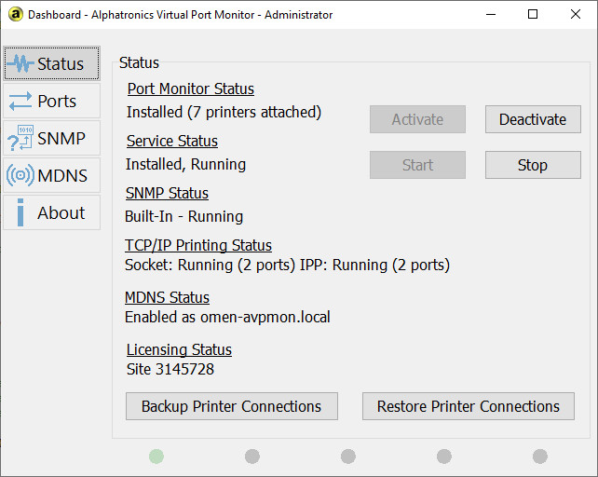This screenshot has height=477, width=598.
Task: Maximize the Dashboard window
Action: [x=533, y=15]
